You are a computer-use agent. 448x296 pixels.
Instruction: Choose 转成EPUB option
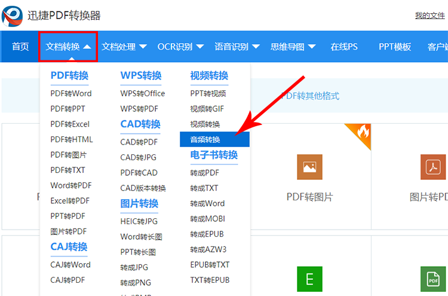tap(207, 234)
